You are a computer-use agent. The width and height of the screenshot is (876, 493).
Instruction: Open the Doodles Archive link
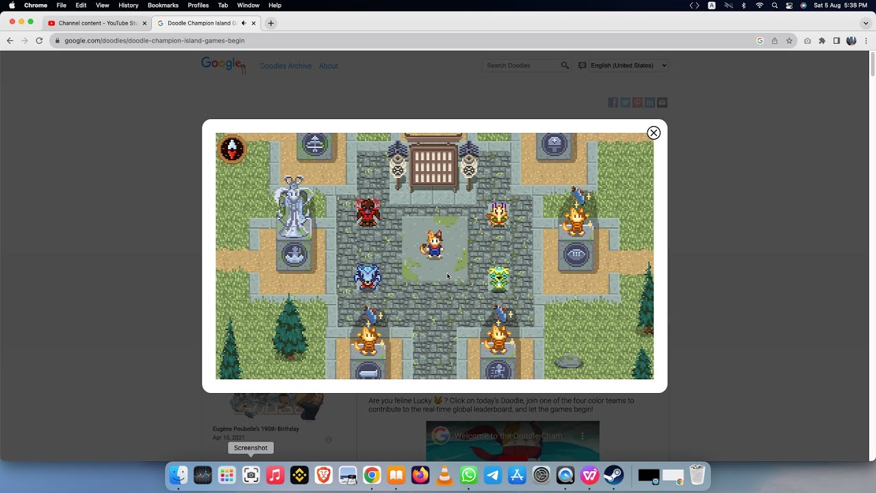tap(285, 66)
